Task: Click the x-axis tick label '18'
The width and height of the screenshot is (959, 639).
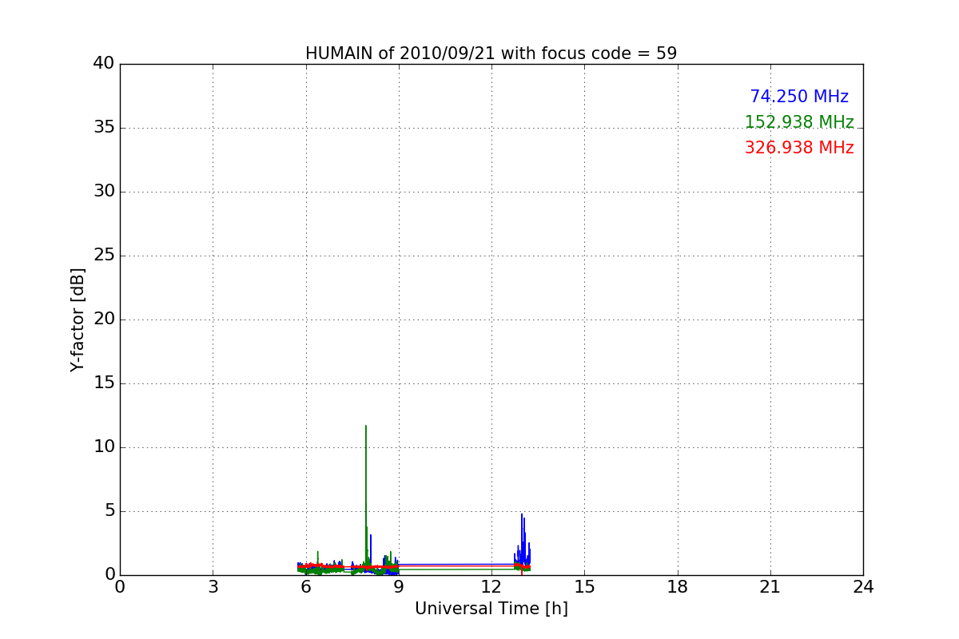Action: pos(678,587)
